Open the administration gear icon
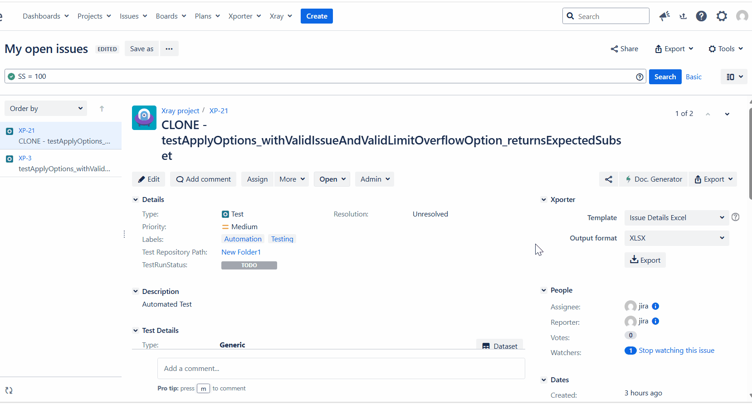This screenshot has height=404, width=752. coord(722,16)
